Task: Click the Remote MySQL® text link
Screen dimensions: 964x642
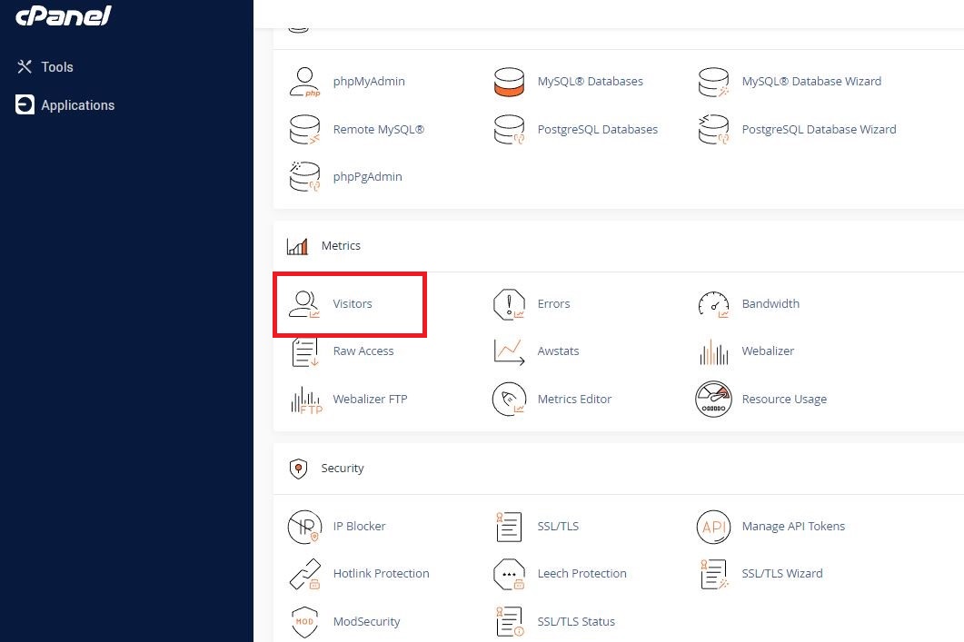Action: coord(379,130)
